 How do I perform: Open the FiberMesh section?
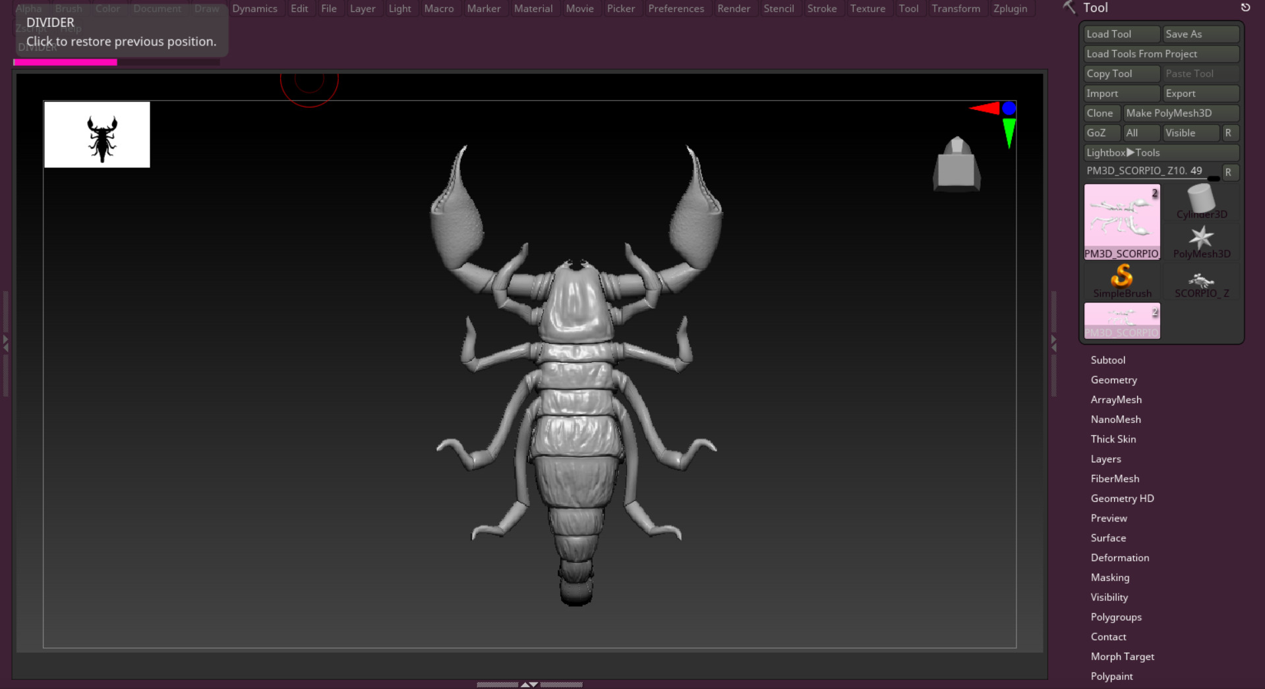pos(1115,478)
